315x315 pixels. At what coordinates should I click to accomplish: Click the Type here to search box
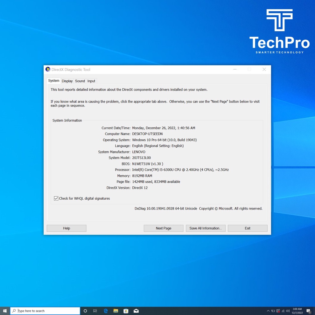point(46,311)
